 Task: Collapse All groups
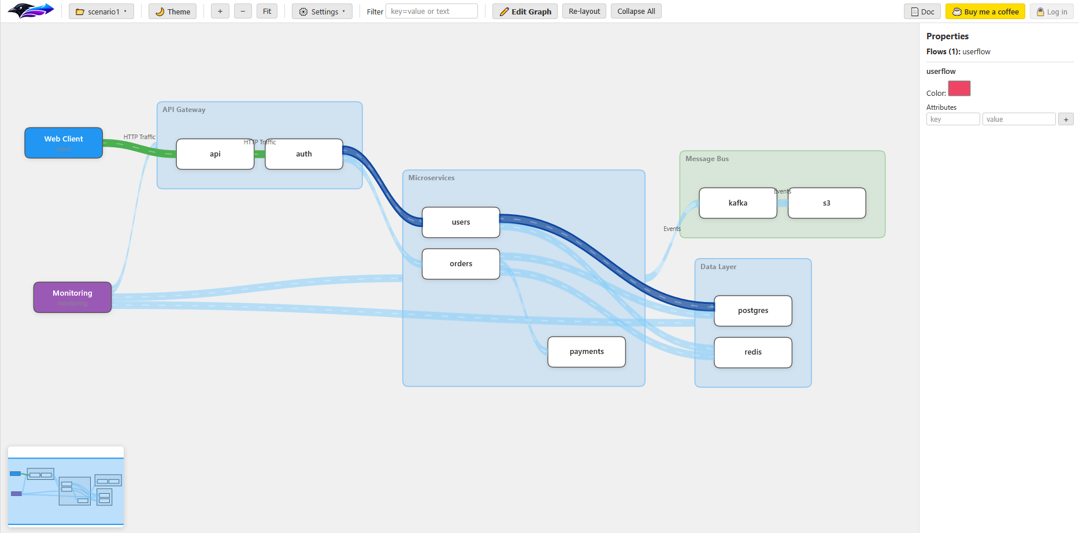click(x=636, y=12)
